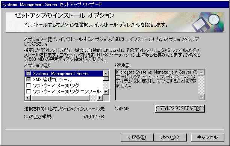Select the Systems Management Server list row
This screenshot has height=146, width=230.
point(64,73)
